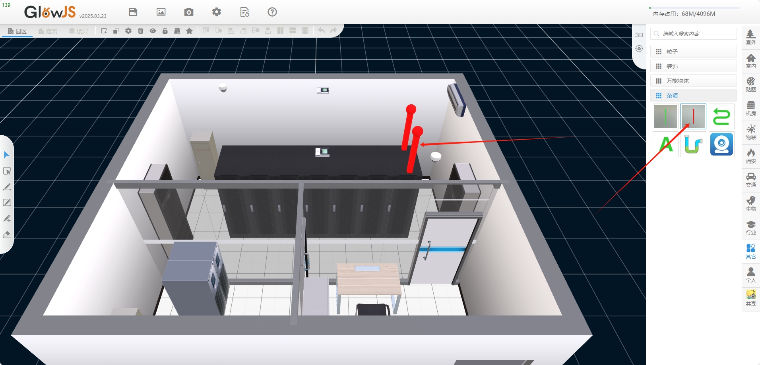Viewport: 760px width, 365px height.
Task: Open the image icon in top header
Action: [x=161, y=12]
